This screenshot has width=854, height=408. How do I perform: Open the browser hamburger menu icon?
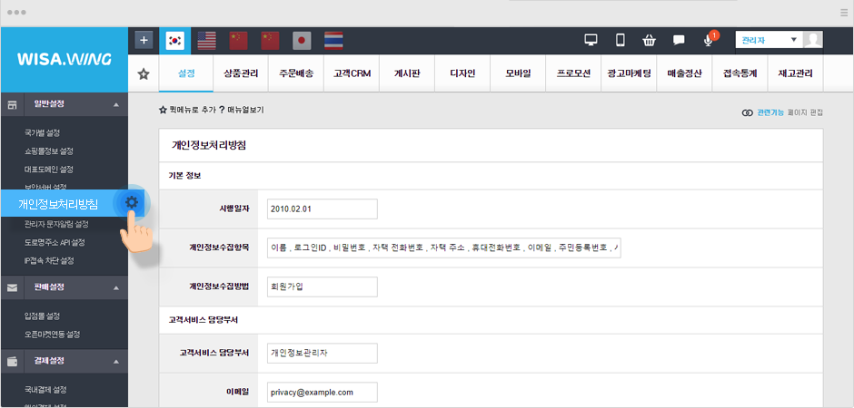(x=844, y=13)
